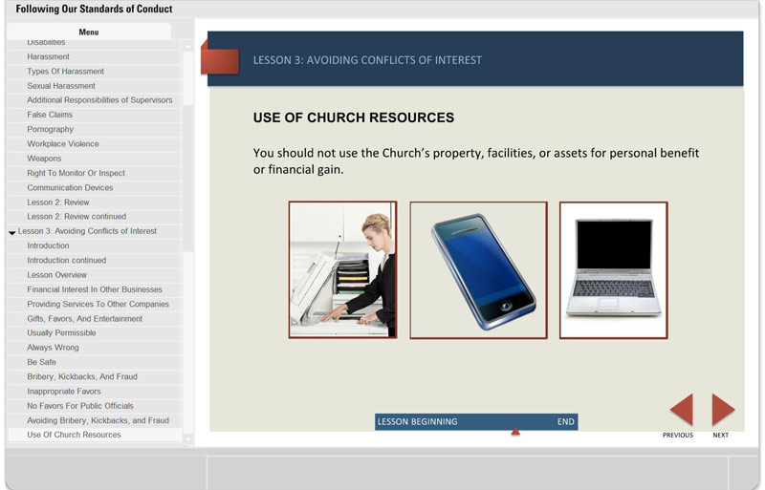The image size is (765, 490).
Task: Click the menu scrollbar up arrow
Action: (x=187, y=46)
